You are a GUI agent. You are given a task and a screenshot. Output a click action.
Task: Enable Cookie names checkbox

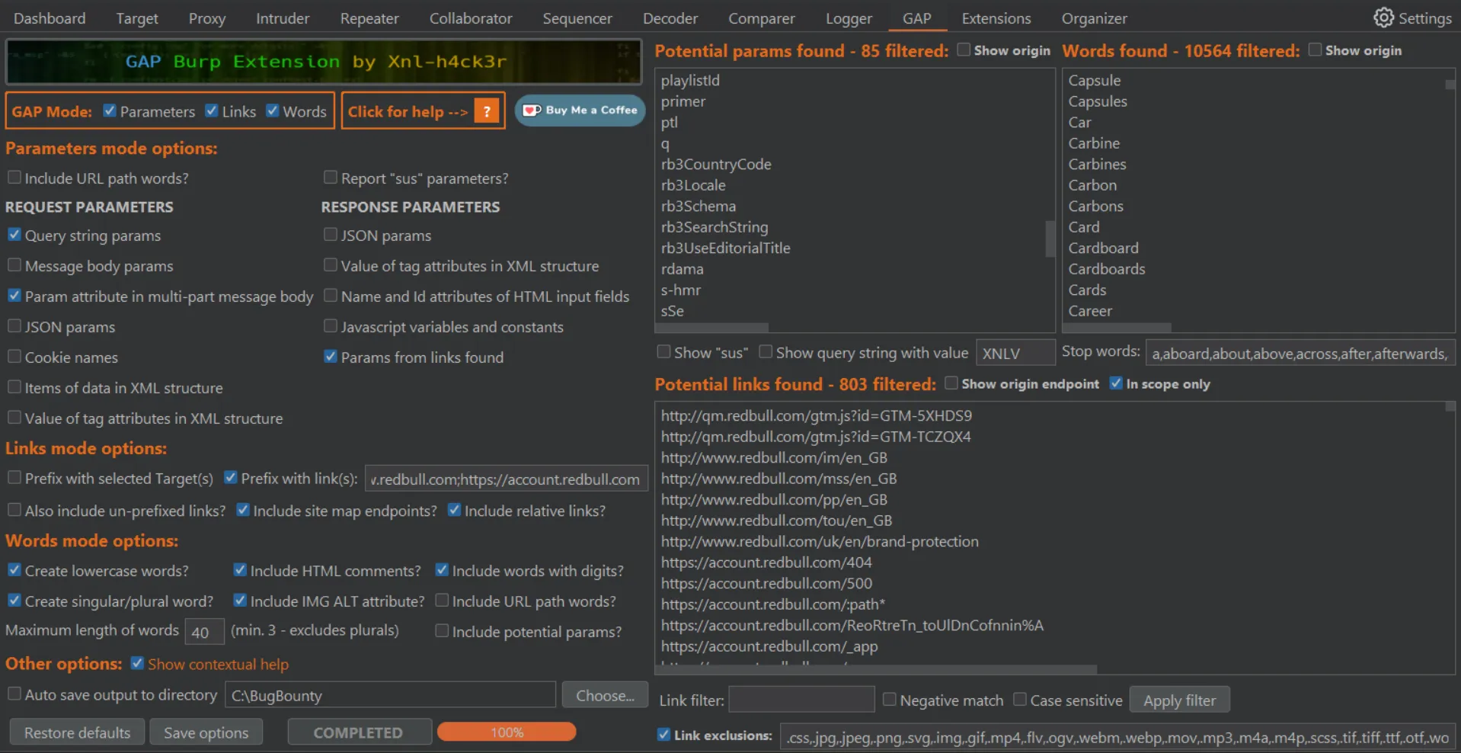tap(14, 357)
